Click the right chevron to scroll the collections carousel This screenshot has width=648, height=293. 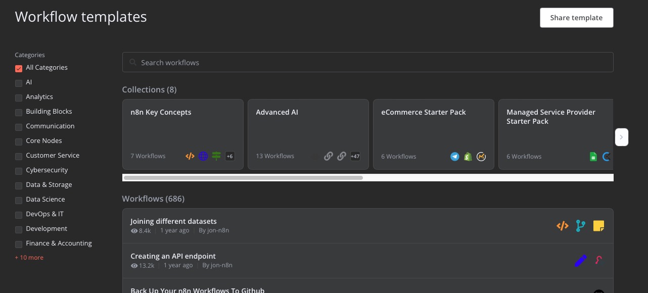pos(622,137)
